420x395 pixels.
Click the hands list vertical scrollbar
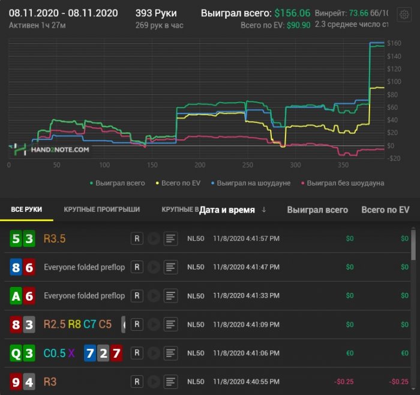point(412,245)
